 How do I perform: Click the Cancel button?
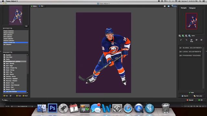190,100
